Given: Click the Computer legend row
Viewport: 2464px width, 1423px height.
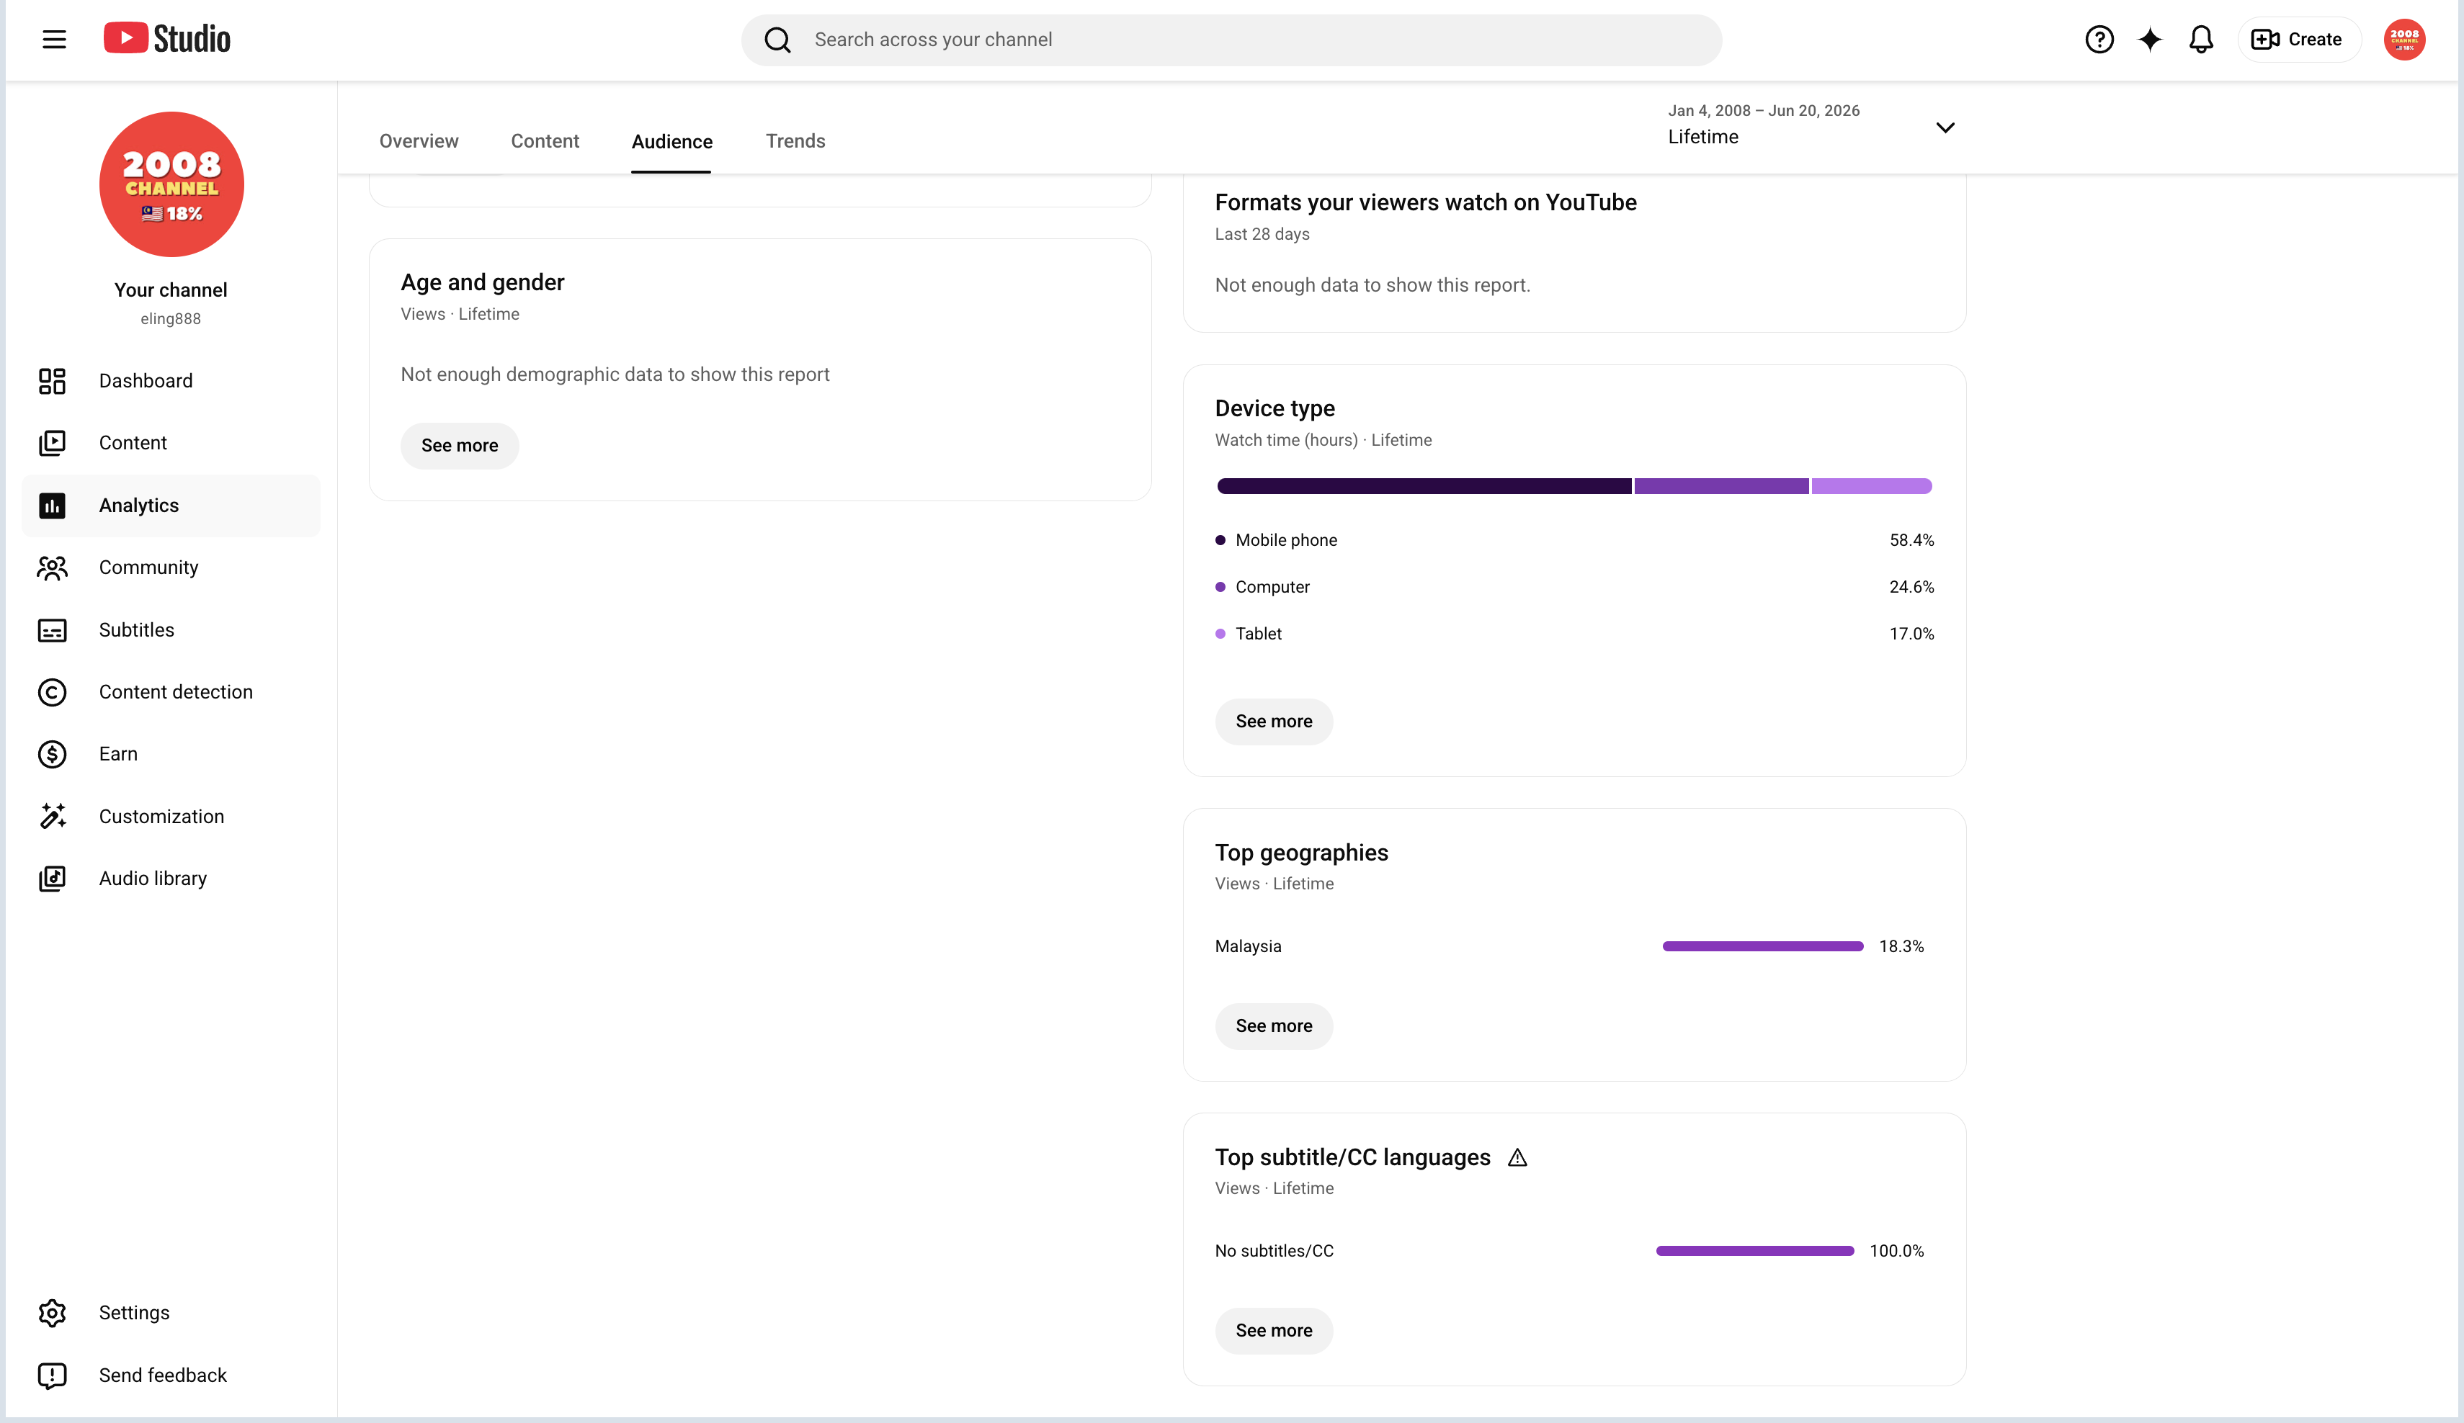Looking at the screenshot, I should coord(1574,588).
